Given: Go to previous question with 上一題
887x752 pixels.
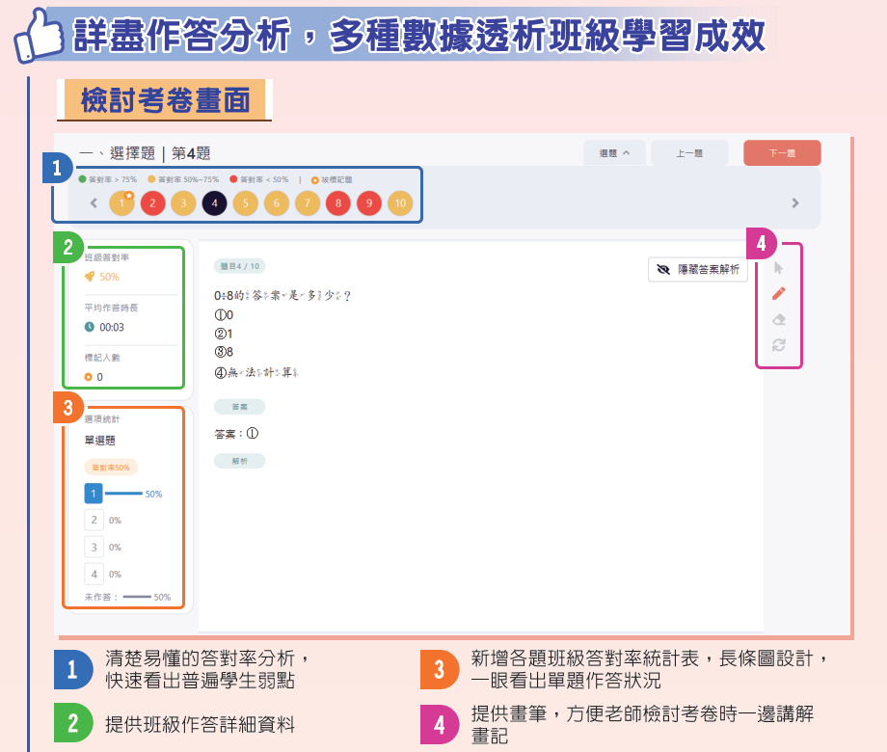Looking at the screenshot, I should pyautogui.click(x=688, y=153).
